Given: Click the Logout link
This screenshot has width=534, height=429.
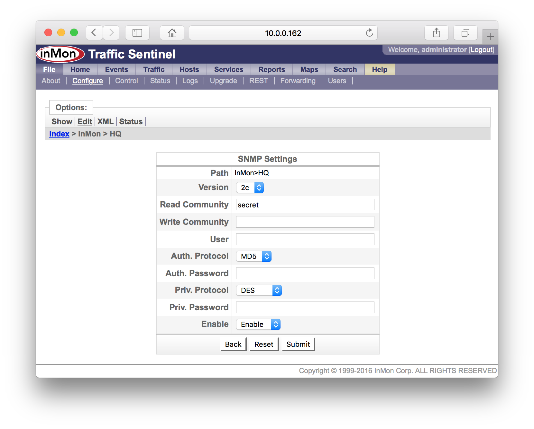Looking at the screenshot, I should click(482, 50).
